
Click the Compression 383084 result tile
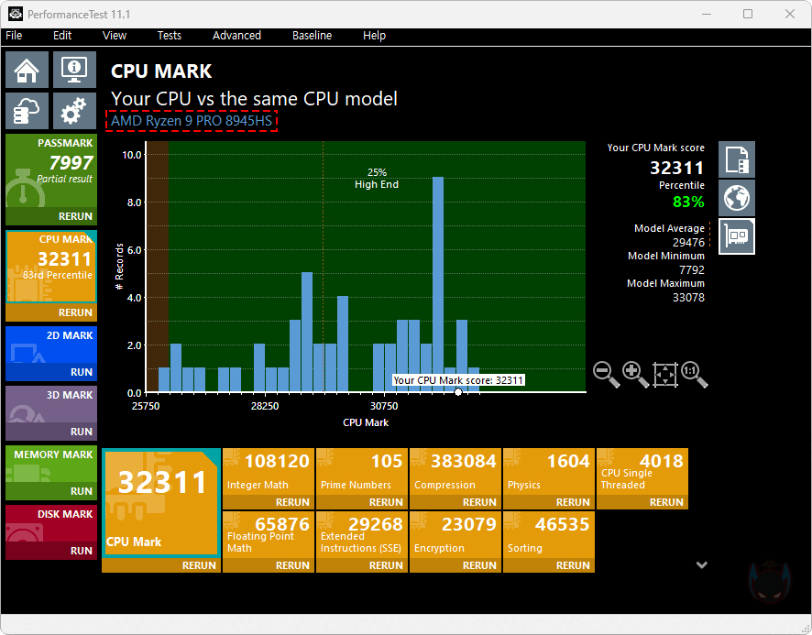tap(455, 472)
